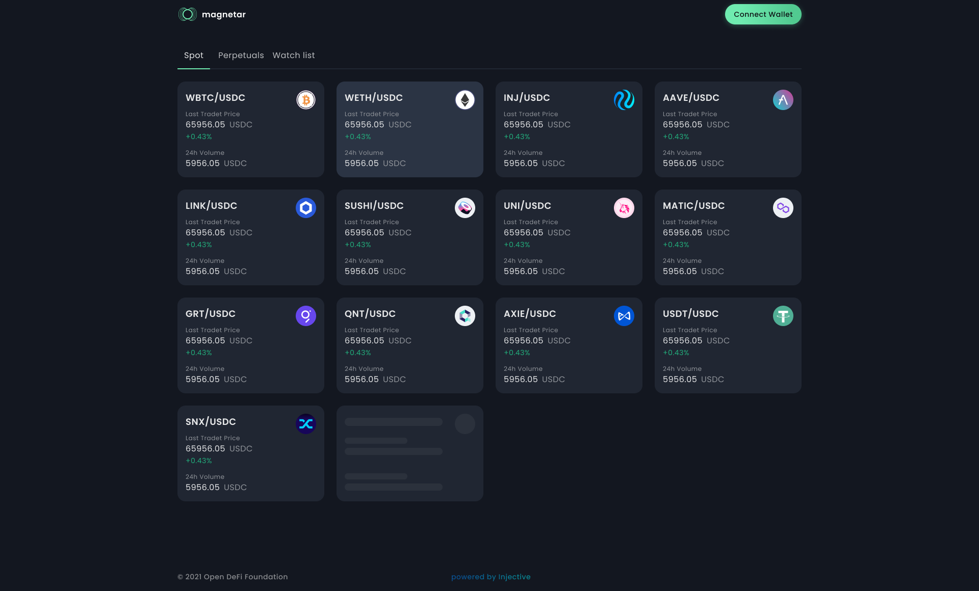Viewport: 979px width, 591px height.
Task: Click the Aave icon on AAVE/USDC card
Action: click(783, 100)
